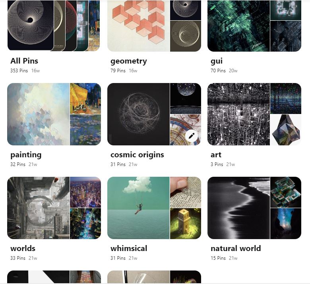Image resolution: width=310 pixels, height=284 pixels.
Task: Click the pink cubes geometry cover image
Action: point(138,26)
